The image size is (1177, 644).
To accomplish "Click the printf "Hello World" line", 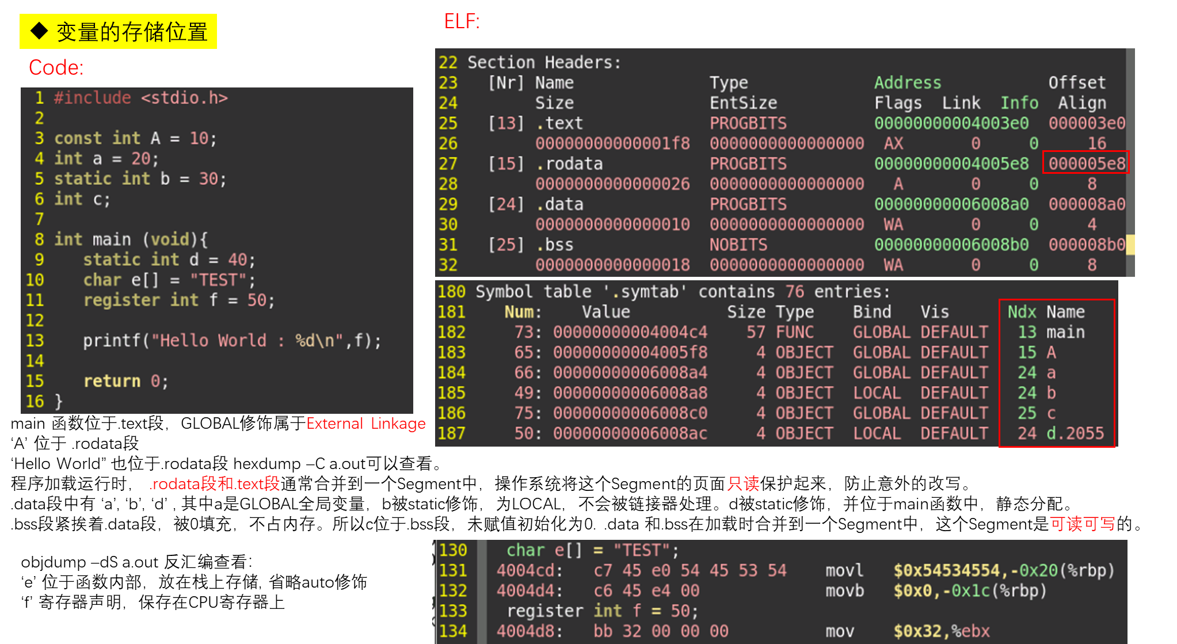I will point(232,341).
